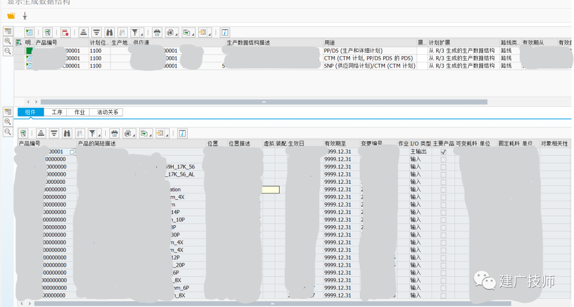
Task: Toggle 主要产品 checkbox for row ending mm_6P
Action: pos(443,288)
